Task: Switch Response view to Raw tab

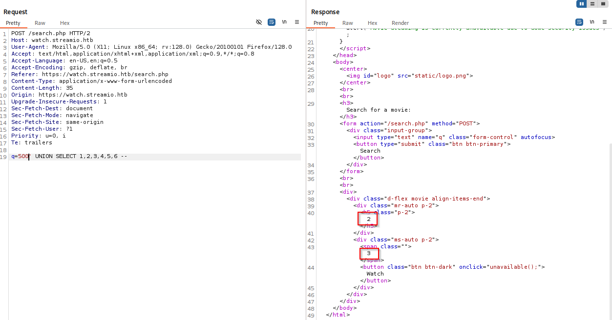Action: tap(348, 23)
